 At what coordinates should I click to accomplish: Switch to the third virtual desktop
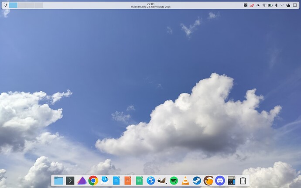[x=31, y=5]
